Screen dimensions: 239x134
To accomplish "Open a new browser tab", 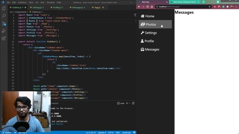I will coord(203,2).
